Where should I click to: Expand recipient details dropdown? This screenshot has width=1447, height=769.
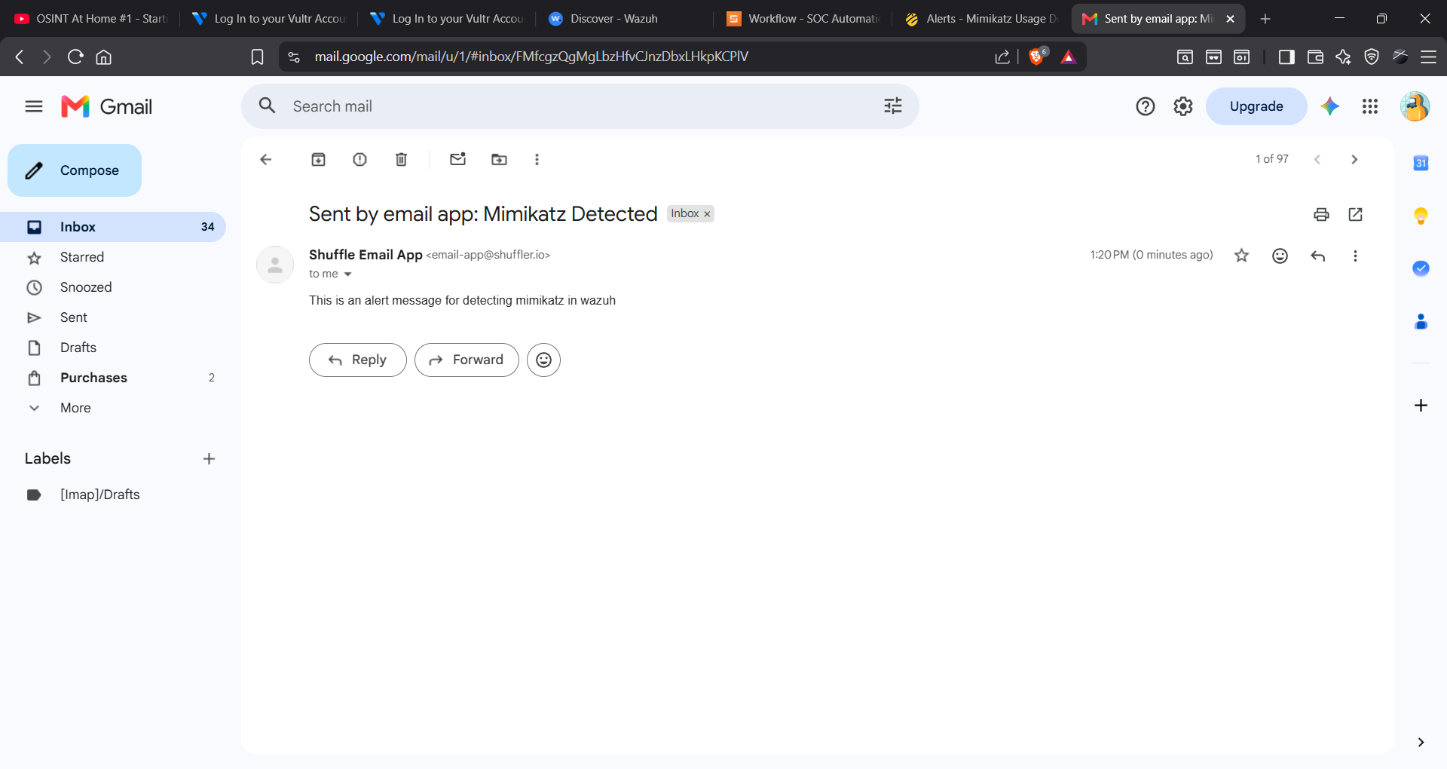click(x=347, y=274)
